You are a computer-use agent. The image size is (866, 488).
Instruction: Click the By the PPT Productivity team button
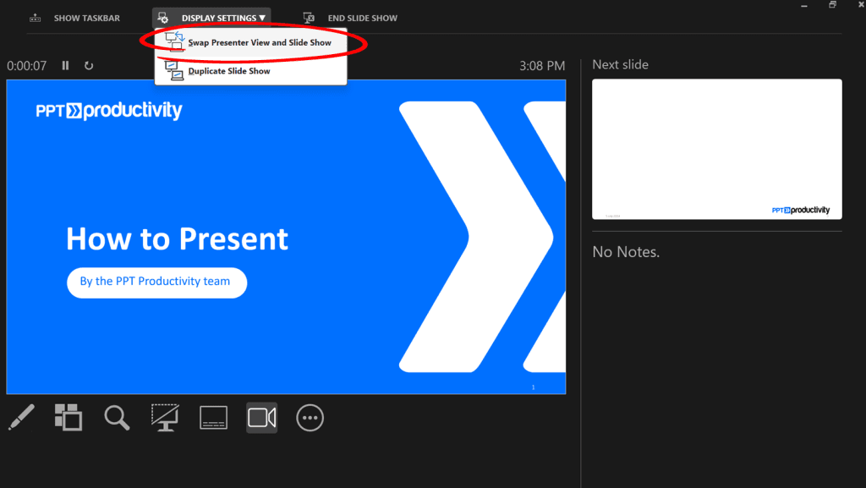pyautogui.click(x=156, y=282)
